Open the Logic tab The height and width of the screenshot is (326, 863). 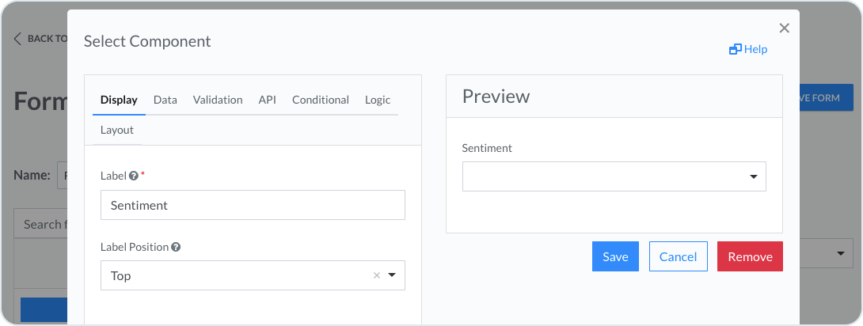(378, 100)
